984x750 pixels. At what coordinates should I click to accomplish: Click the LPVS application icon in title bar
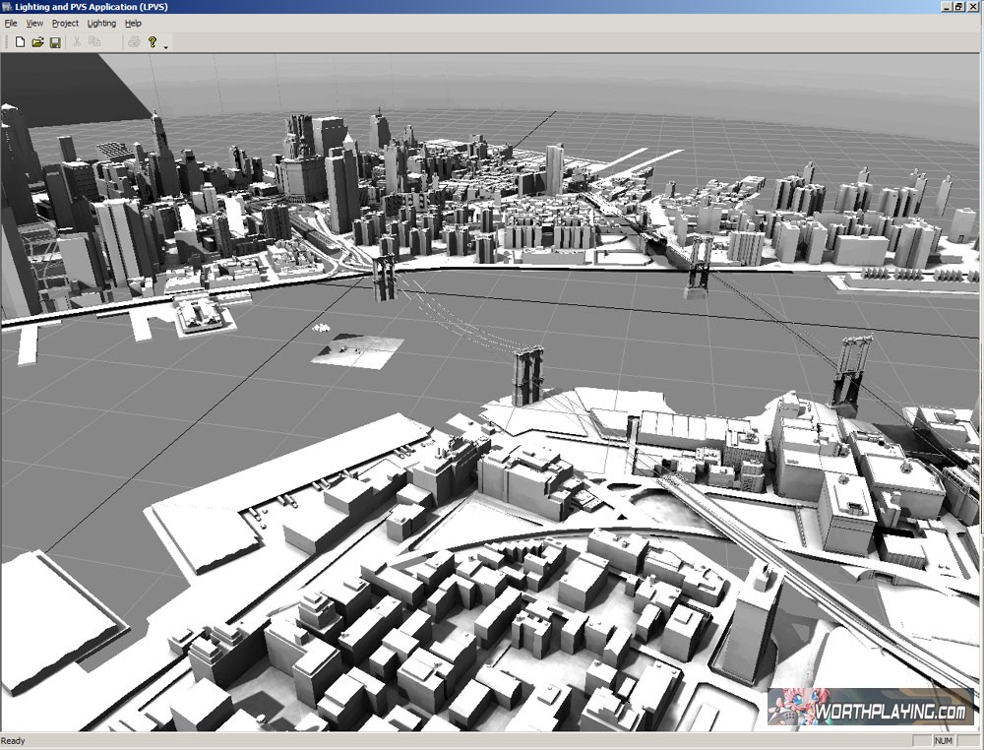6,7
